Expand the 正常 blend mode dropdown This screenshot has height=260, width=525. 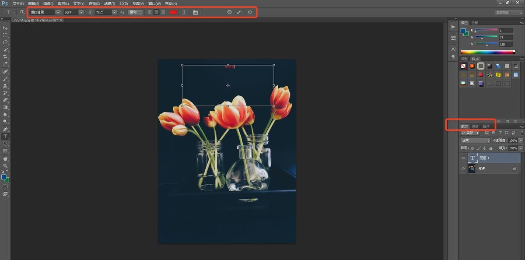point(475,141)
